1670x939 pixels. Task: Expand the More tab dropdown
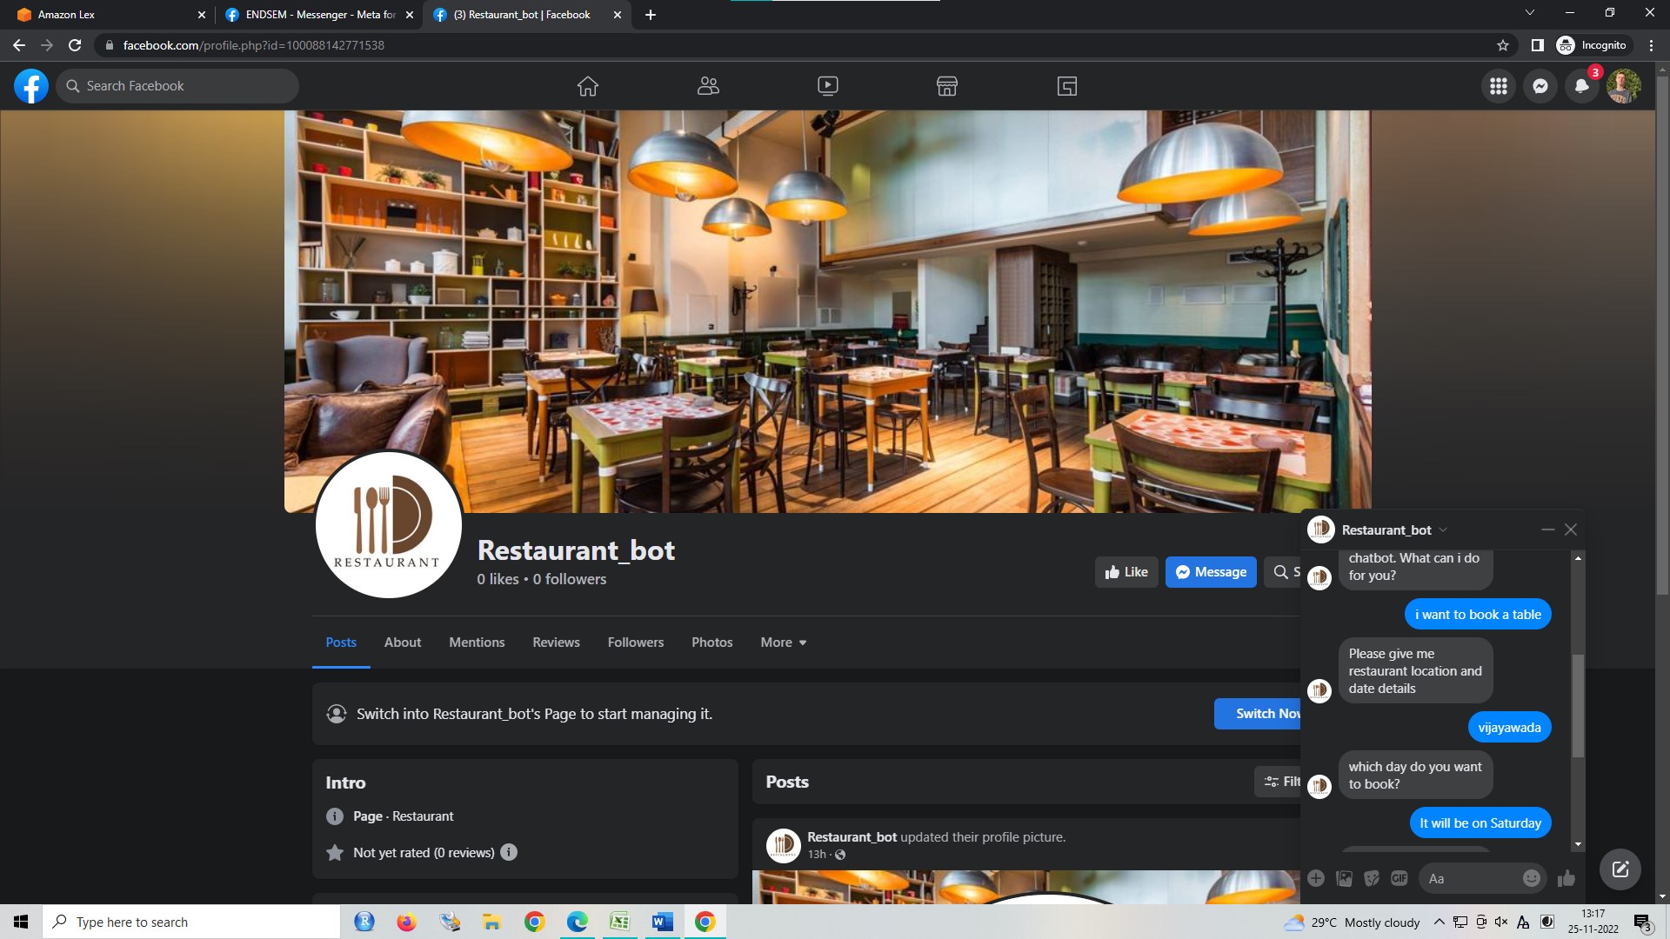pyautogui.click(x=783, y=643)
